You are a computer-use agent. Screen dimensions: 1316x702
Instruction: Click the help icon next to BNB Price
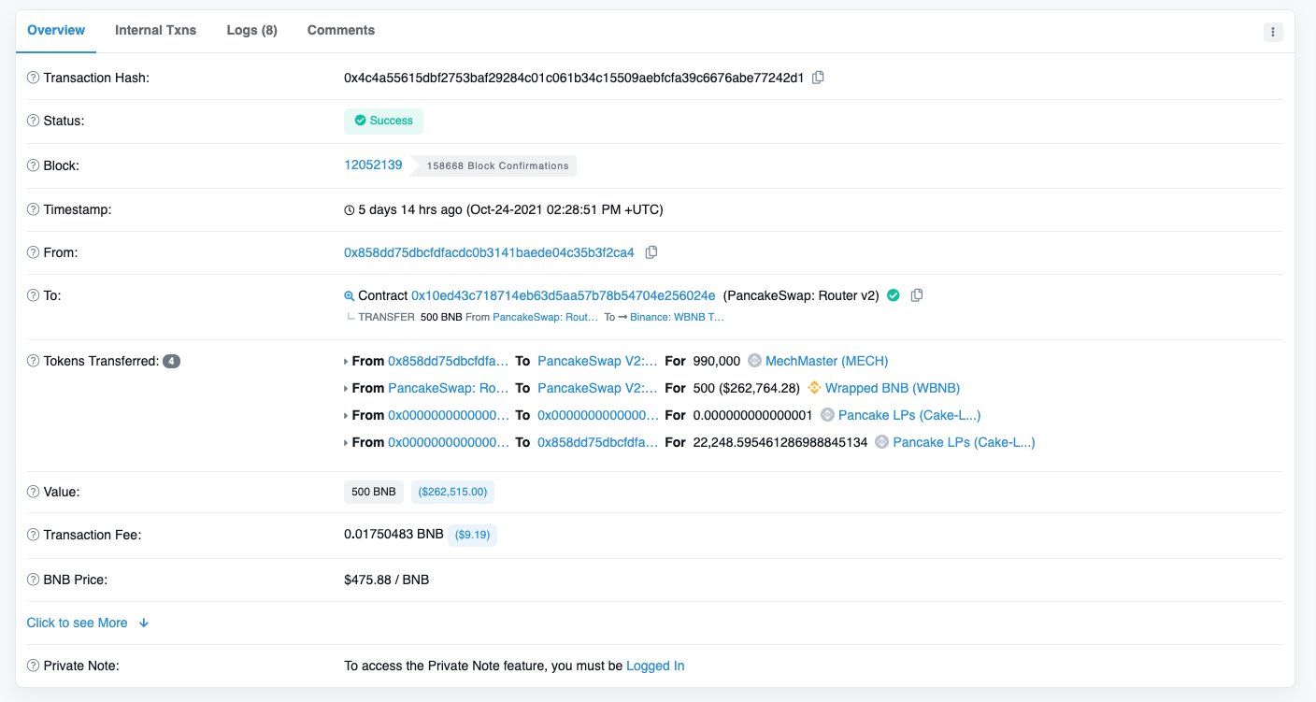[34, 580]
